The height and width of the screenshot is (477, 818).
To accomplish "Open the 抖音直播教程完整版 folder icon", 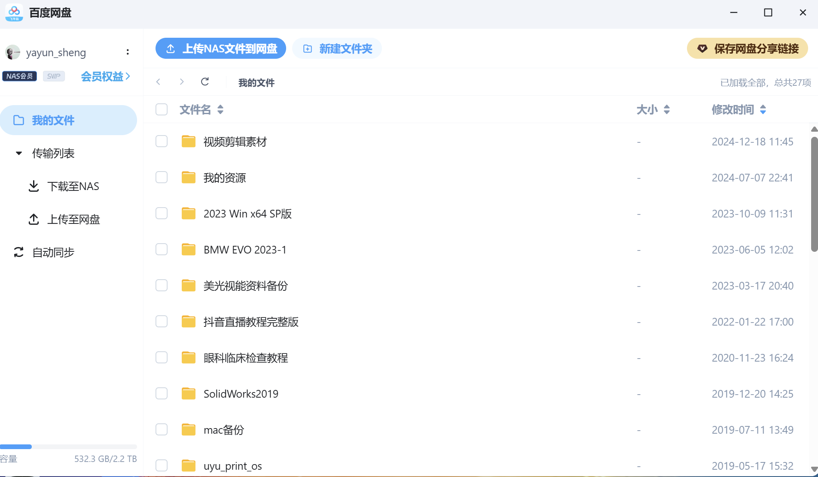I will [189, 321].
